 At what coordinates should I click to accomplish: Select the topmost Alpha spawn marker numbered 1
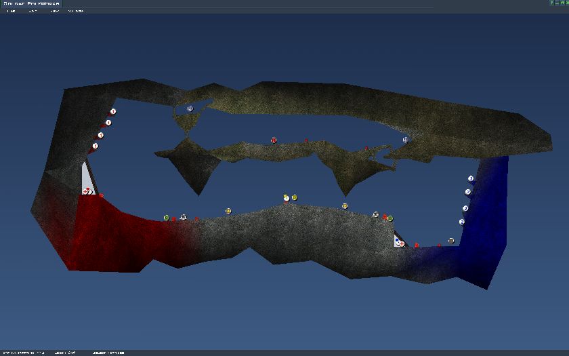pyautogui.click(x=113, y=111)
